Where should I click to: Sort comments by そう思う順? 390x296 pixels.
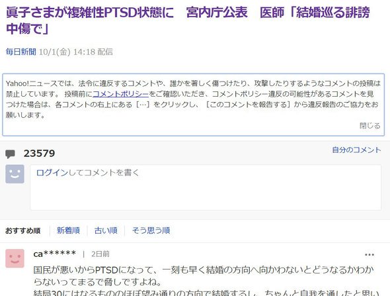click(151, 230)
